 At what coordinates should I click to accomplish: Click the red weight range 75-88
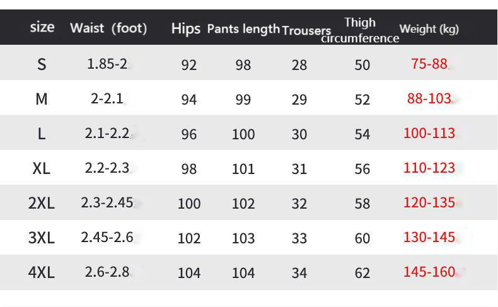pos(429,64)
